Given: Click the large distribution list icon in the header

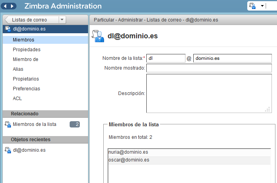Looking at the screenshot, I should (98, 36).
